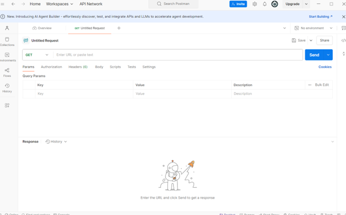The height and width of the screenshot is (215, 346).
Task: Send the request
Action: (x=314, y=55)
